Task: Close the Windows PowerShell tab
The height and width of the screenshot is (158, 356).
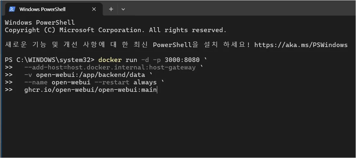Action: (94, 9)
